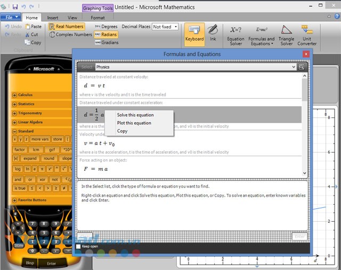Click the search icon beside Physics
Screen dimensions: 341x270
(x=302, y=67)
